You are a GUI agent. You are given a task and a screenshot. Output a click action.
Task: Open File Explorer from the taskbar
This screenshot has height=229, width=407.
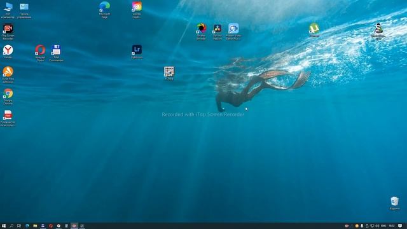pos(35,226)
